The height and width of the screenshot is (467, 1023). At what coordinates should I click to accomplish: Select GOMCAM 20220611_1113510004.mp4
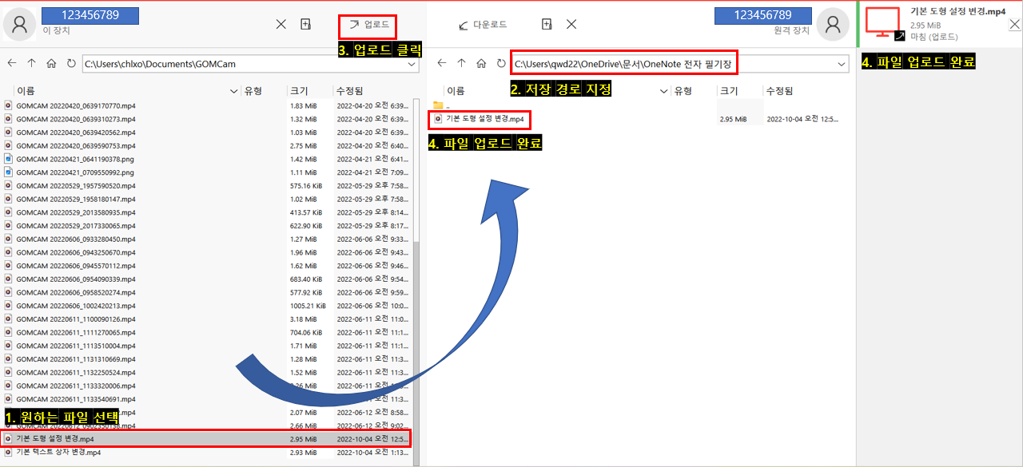pos(76,346)
